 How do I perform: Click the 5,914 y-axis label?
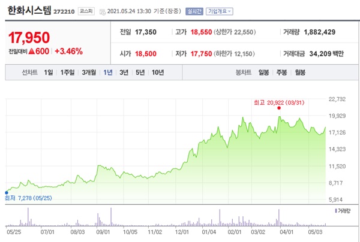(335, 200)
